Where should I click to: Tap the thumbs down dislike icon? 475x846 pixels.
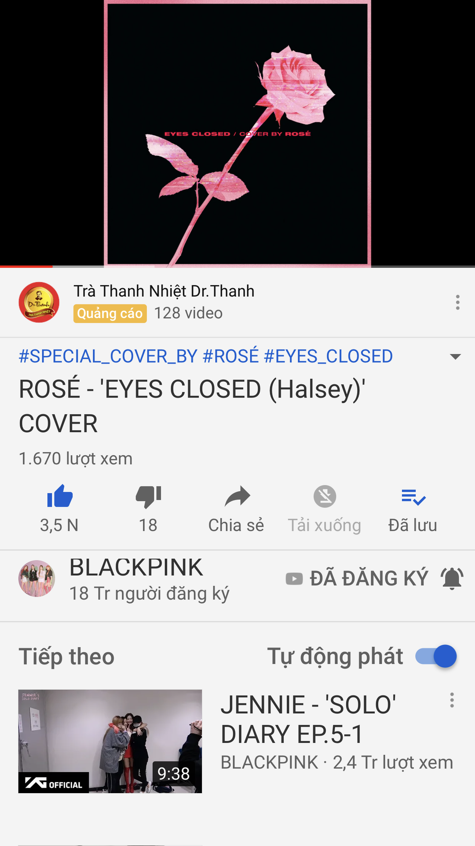coord(149,497)
